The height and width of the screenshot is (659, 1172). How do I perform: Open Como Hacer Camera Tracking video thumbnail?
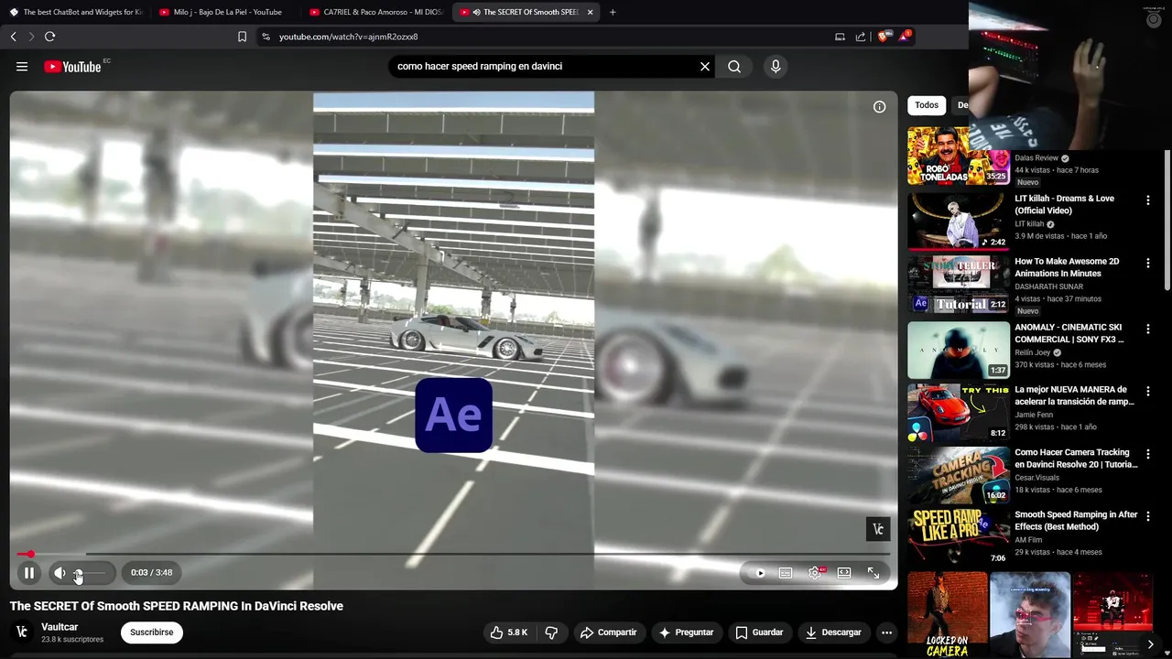[959, 475]
